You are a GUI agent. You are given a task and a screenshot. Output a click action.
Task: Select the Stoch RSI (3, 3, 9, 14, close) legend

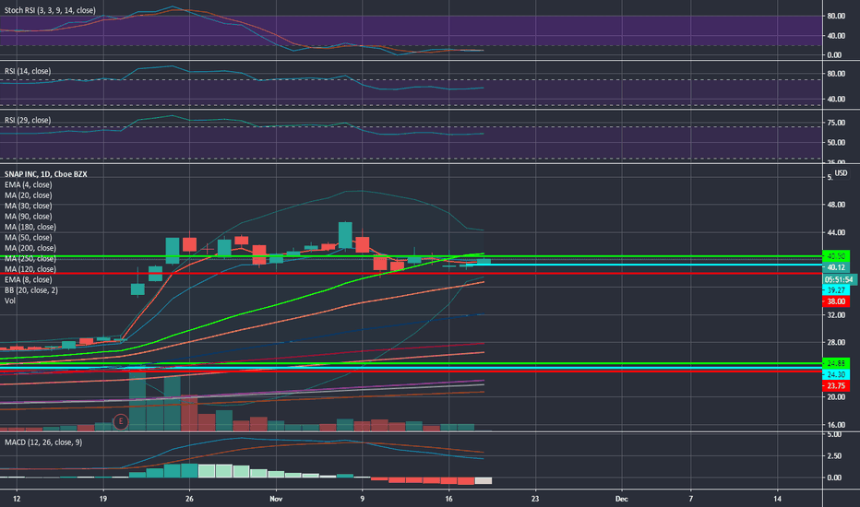point(50,10)
